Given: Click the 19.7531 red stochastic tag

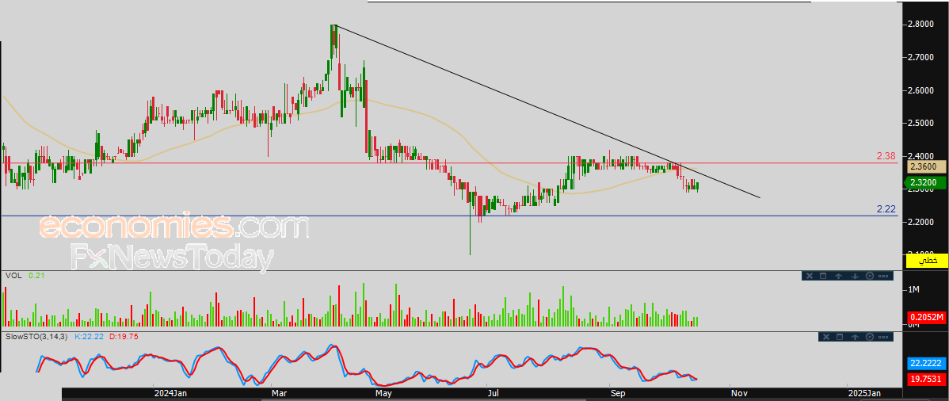Looking at the screenshot, I should (x=927, y=379).
